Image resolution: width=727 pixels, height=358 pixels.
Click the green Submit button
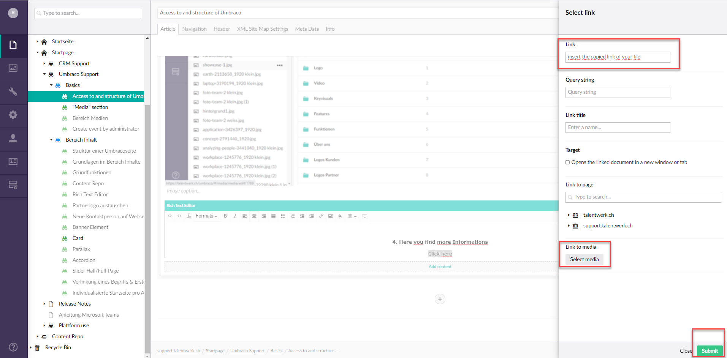point(710,351)
